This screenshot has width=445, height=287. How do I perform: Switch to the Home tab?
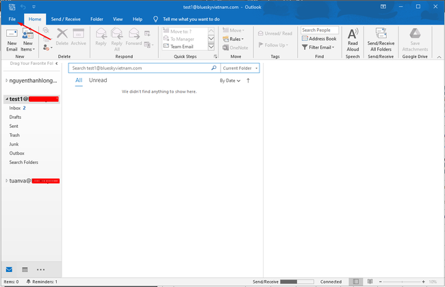[x=35, y=19]
